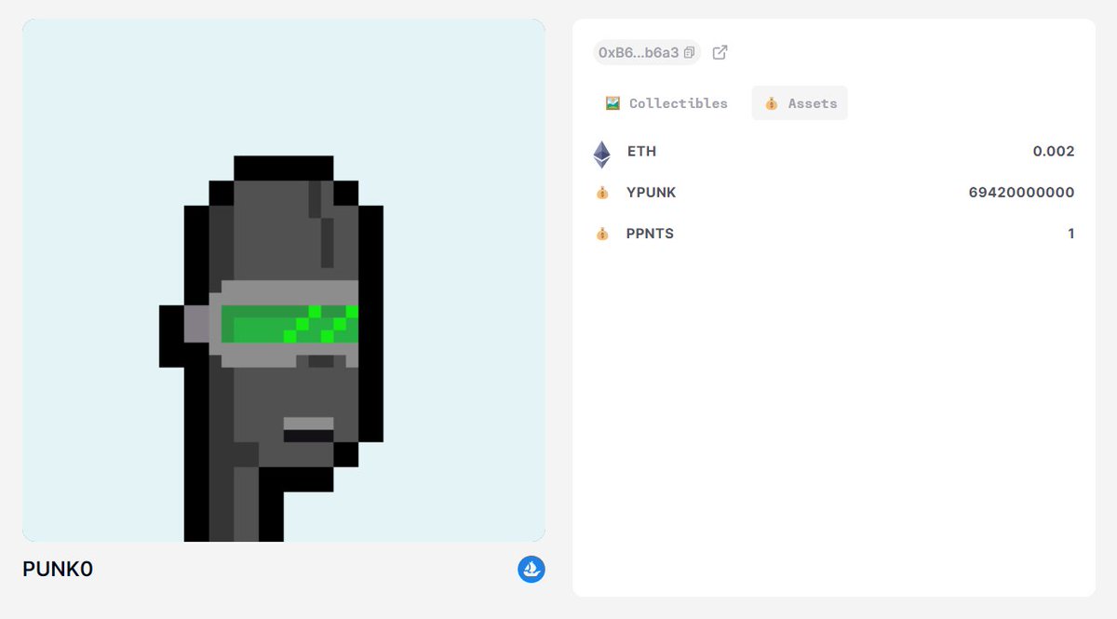Click the money bag icon on the Assets tab

(771, 103)
